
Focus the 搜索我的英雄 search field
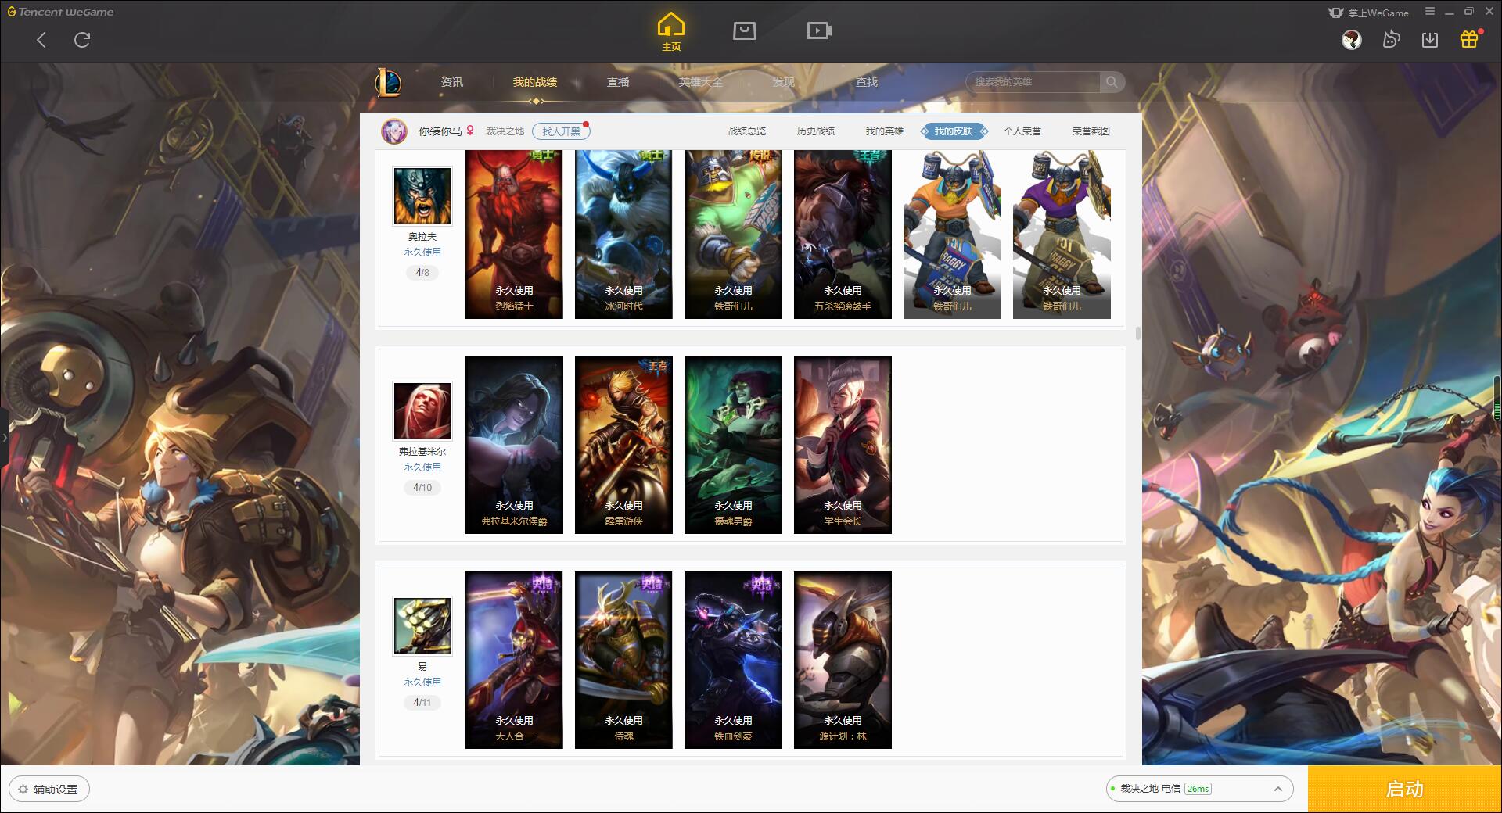[x=1033, y=82]
